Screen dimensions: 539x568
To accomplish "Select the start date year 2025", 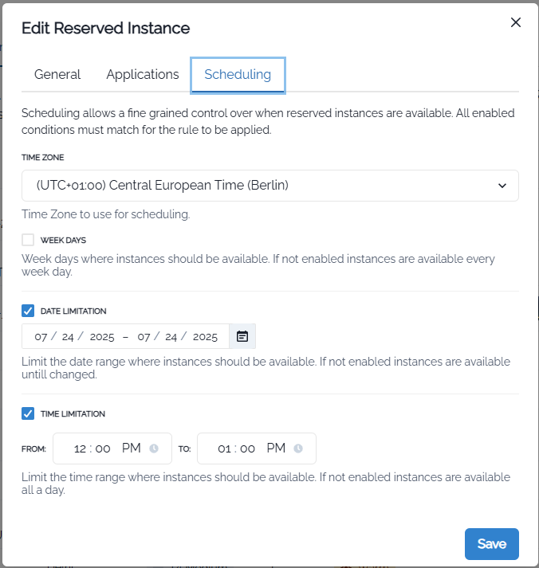I will [102, 337].
